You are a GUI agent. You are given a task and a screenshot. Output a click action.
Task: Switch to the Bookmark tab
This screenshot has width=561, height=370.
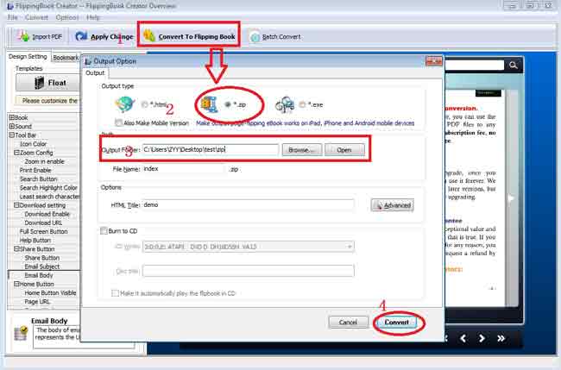point(66,58)
